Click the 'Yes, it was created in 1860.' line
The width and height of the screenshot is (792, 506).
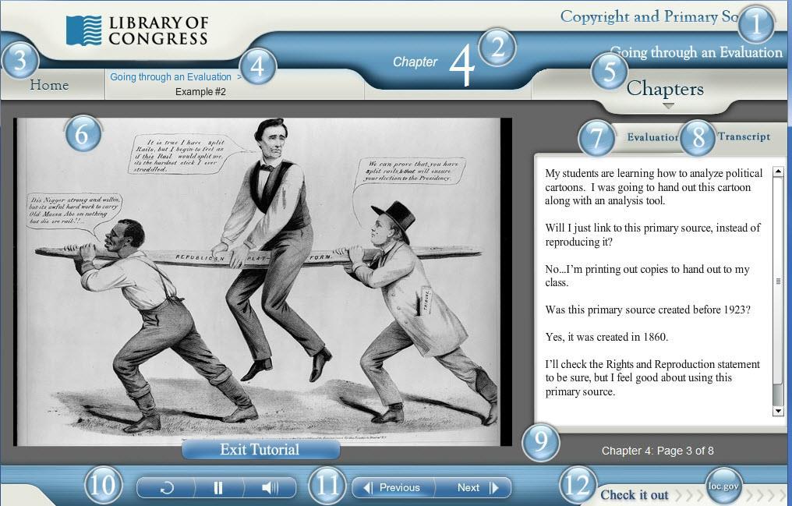[606, 337]
